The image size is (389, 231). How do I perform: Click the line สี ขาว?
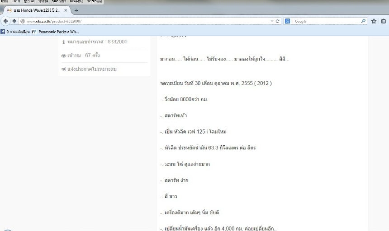tap(168, 196)
